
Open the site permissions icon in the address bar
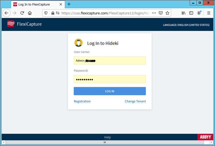pos(58,13)
